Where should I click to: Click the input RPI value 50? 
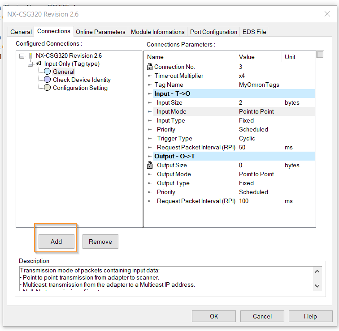[242, 147]
